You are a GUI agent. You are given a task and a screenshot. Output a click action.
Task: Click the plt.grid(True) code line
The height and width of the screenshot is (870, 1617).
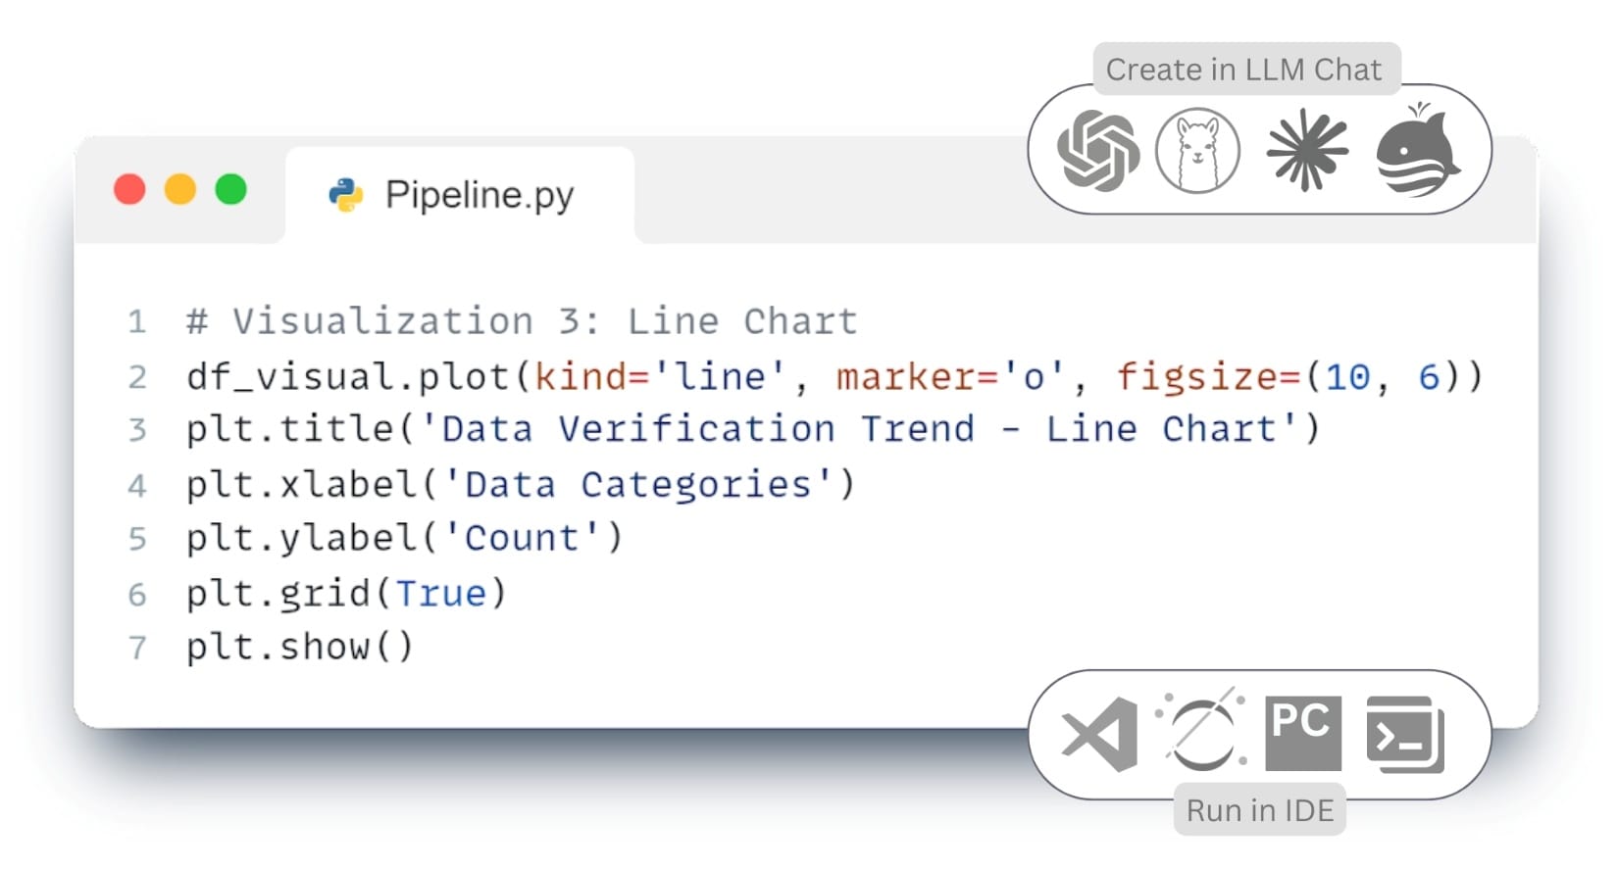click(x=346, y=594)
